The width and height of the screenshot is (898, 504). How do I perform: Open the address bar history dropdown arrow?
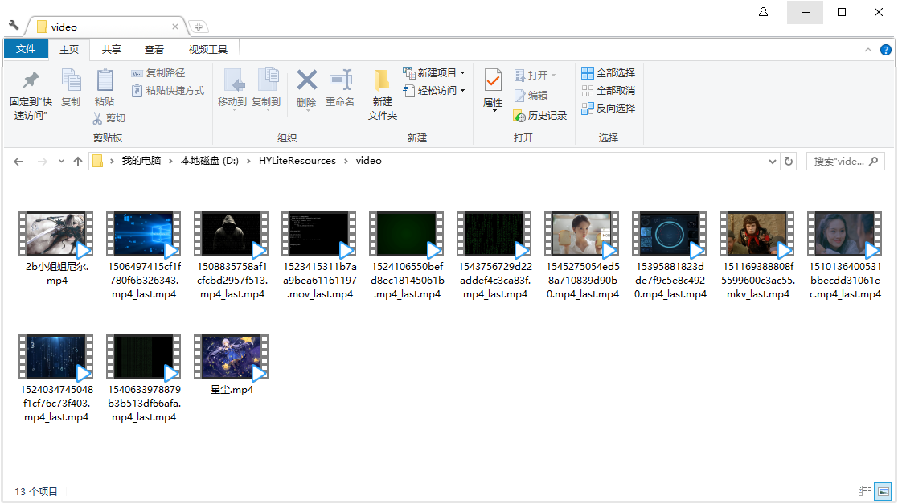tap(773, 161)
